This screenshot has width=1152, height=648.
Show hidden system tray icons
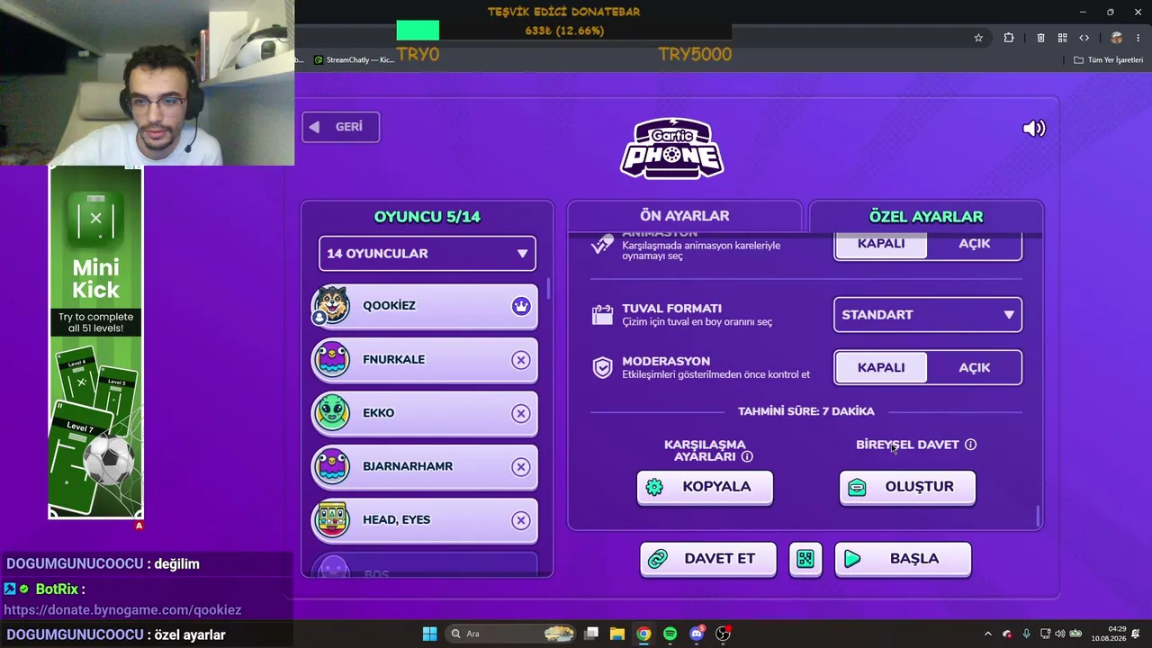pos(987,634)
